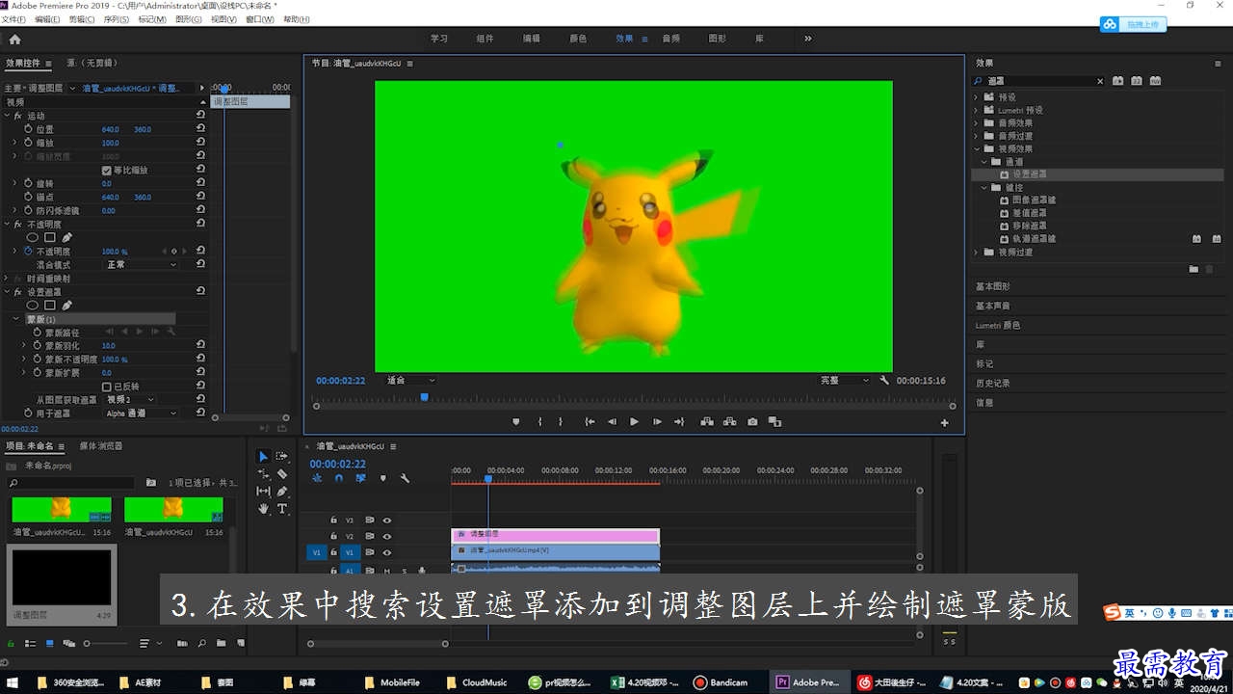Click Export Frame camera icon
This screenshot has width=1233, height=694.
[x=752, y=421]
